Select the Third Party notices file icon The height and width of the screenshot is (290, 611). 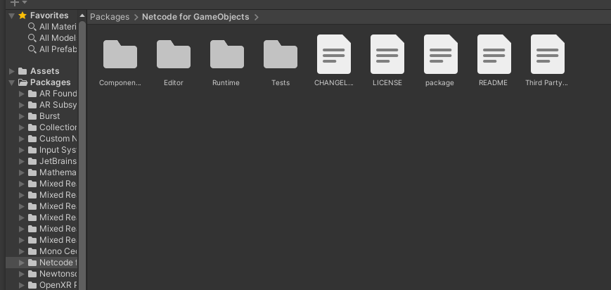[x=547, y=54]
